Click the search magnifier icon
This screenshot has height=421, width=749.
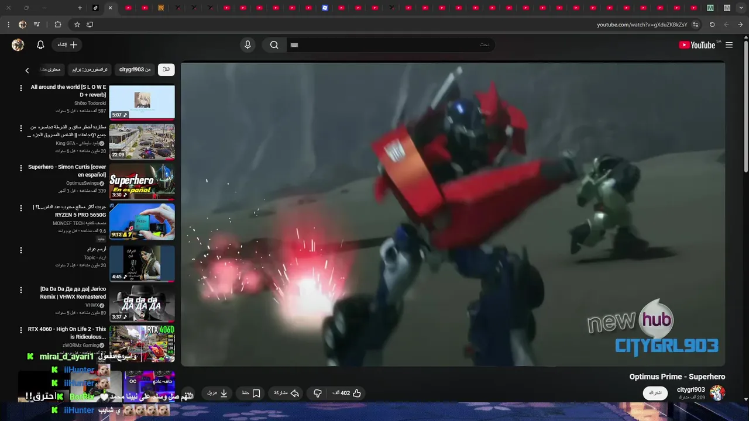click(274, 45)
